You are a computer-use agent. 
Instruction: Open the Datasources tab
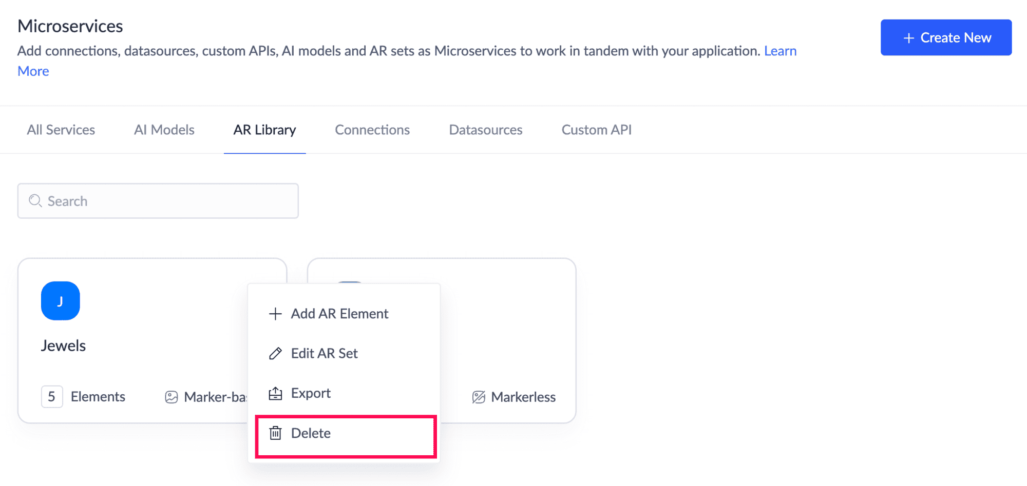tap(486, 130)
